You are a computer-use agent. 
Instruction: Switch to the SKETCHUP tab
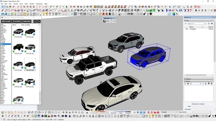coord(6,21)
